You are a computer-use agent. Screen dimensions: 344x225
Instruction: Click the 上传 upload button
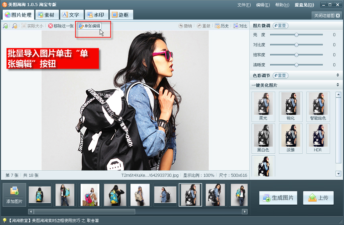tap(318, 198)
